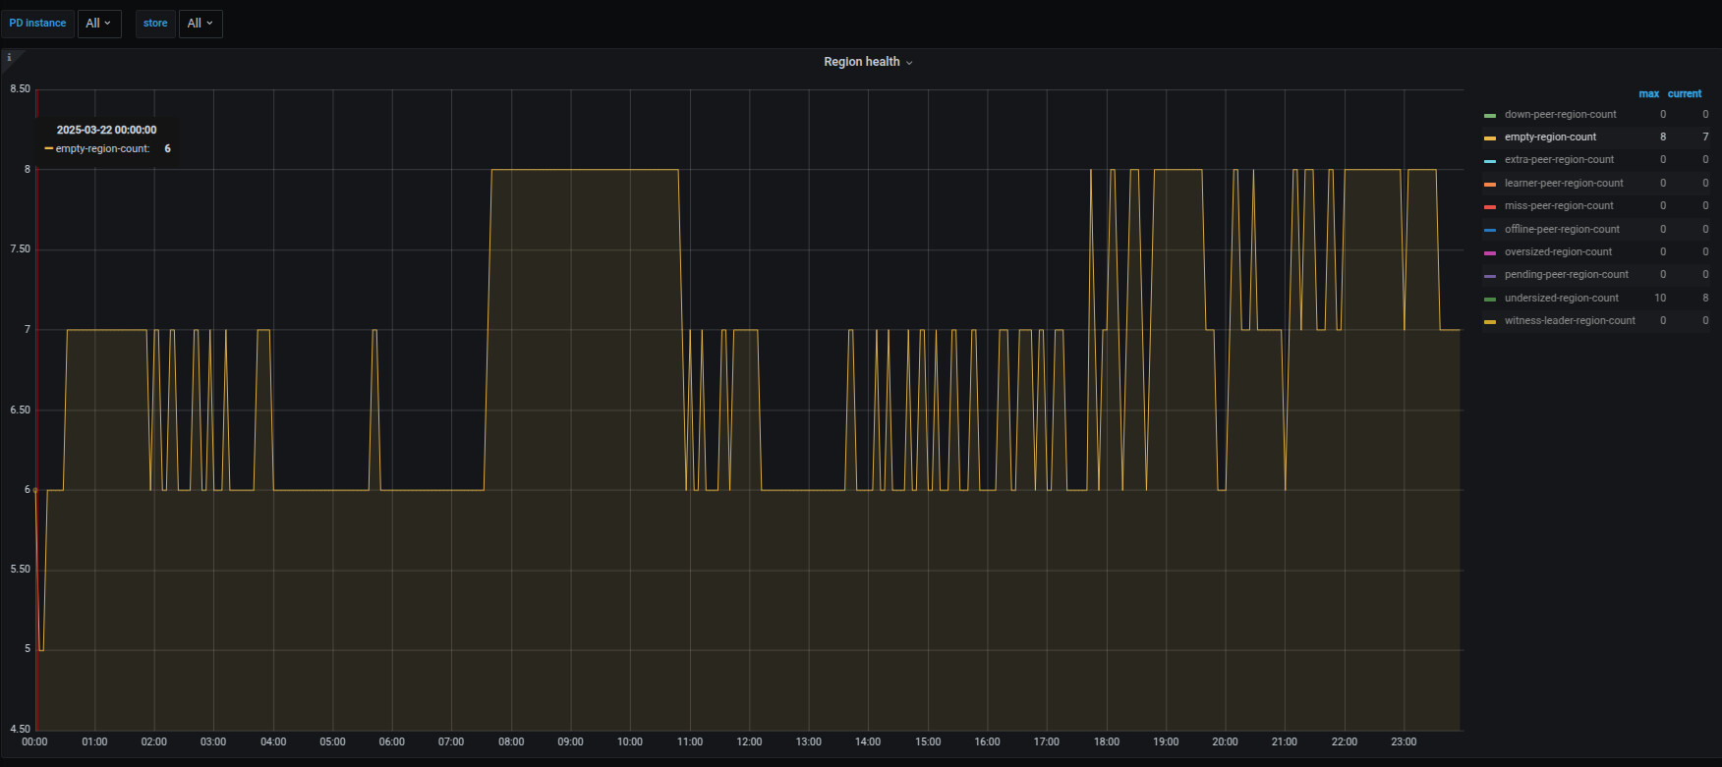Click tooltip timestamp 2025-03-22 00:00:00
Screen dimensions: 1722x767
(106, 130)
